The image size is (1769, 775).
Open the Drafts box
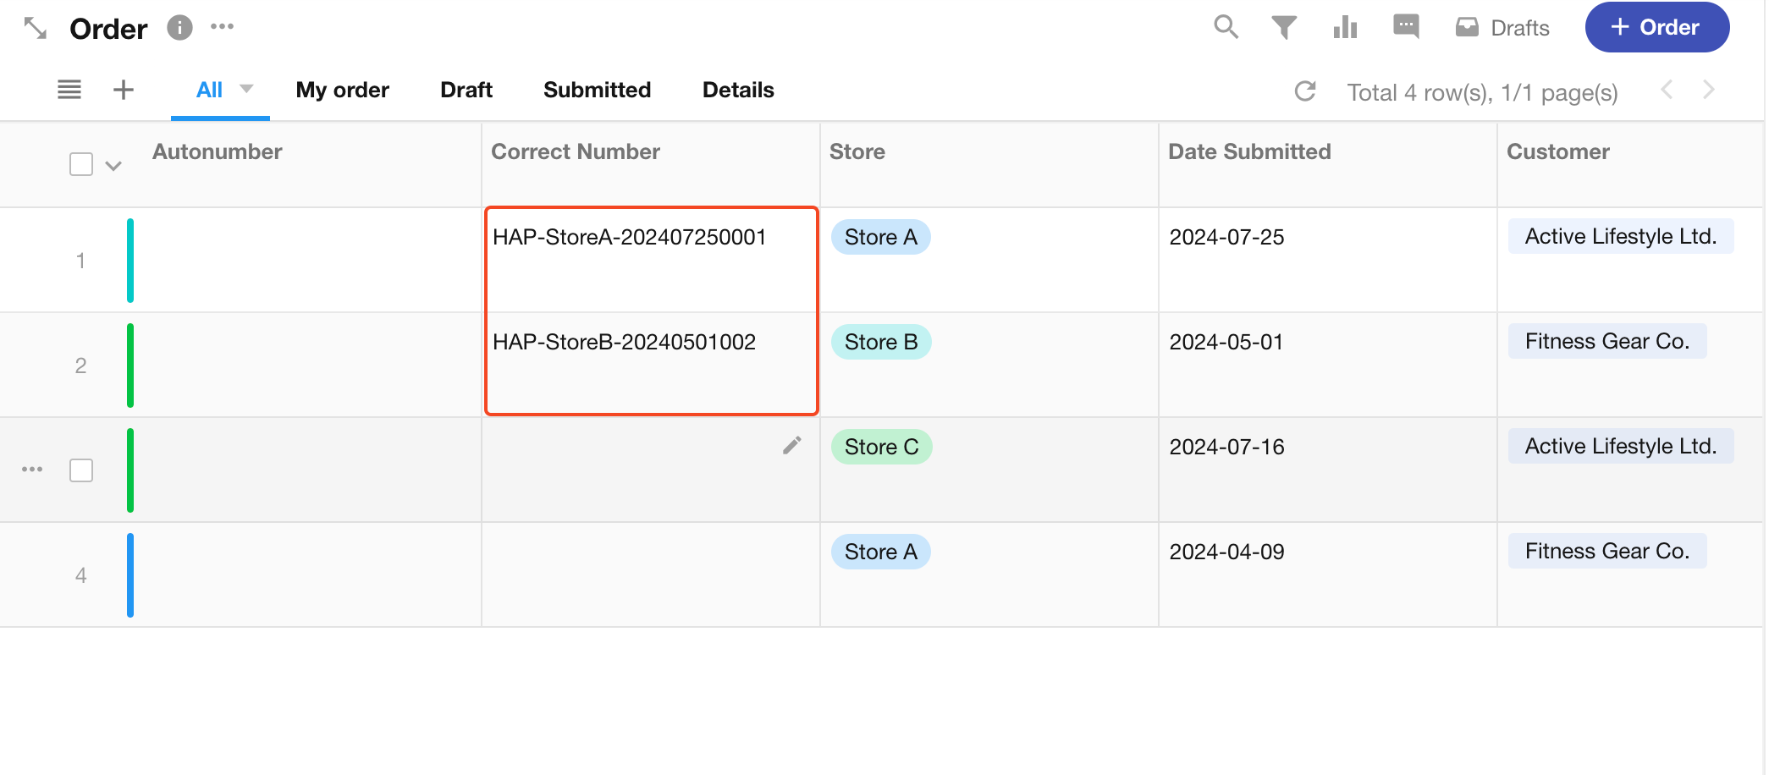[1502, 28]
